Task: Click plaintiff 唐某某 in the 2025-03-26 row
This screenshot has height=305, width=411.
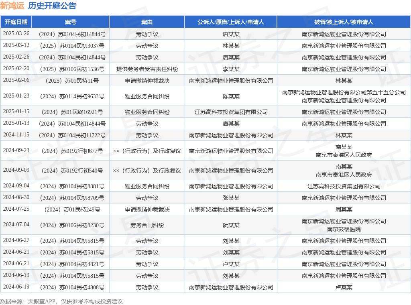Action: click(x=231, y=34)
